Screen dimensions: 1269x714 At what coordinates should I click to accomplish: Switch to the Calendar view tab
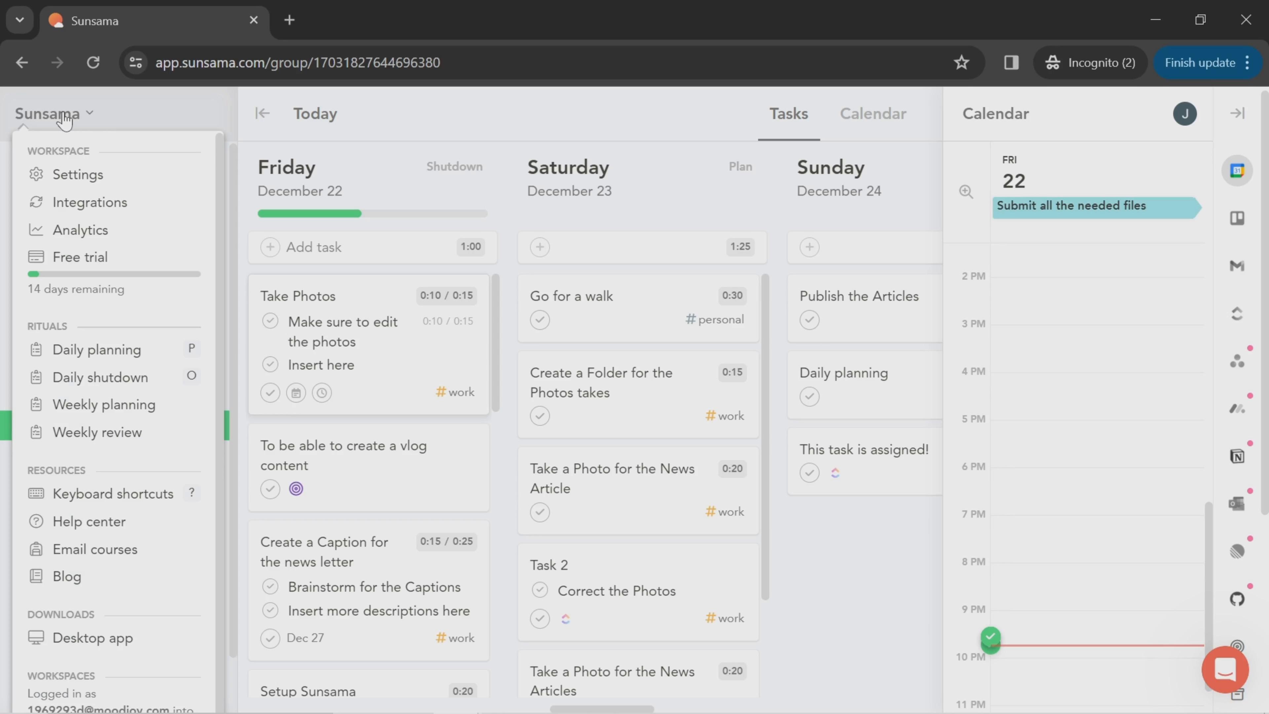coord(872,113)
